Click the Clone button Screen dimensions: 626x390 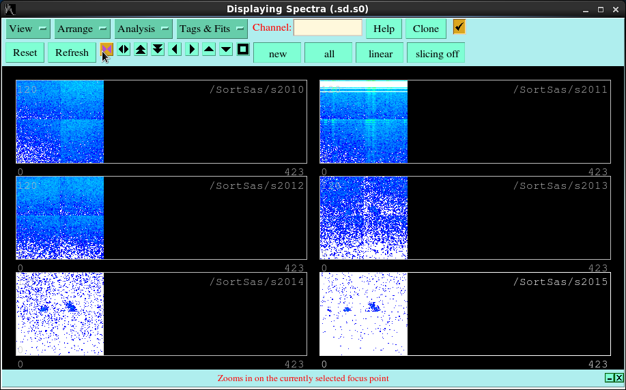425,29
